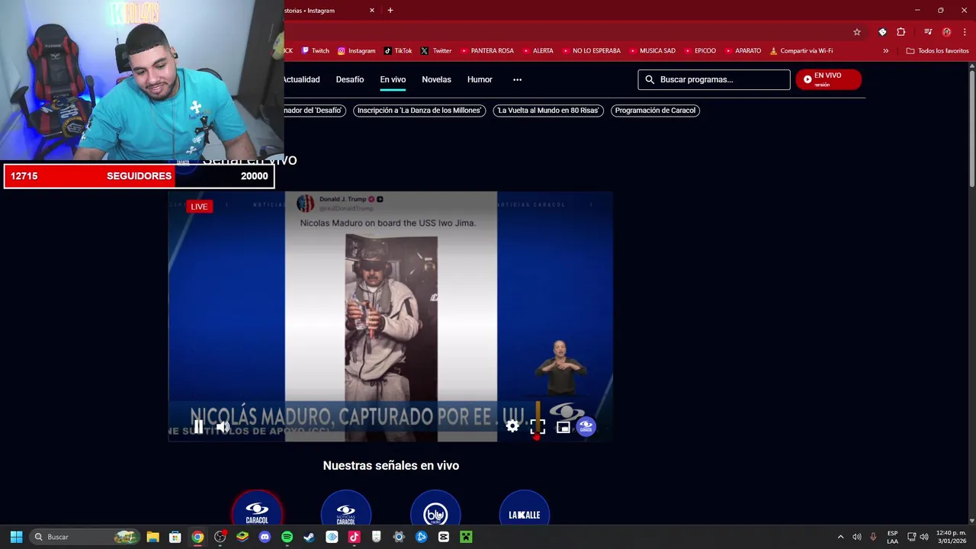The width and height of the screenshot is (976, 549).
Task: Bookmark this page with the star
Action: click(x=857, y=32)
